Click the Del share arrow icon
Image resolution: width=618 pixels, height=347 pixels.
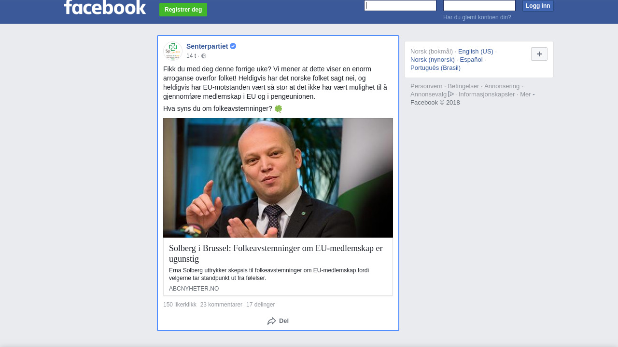coord(272,321)
